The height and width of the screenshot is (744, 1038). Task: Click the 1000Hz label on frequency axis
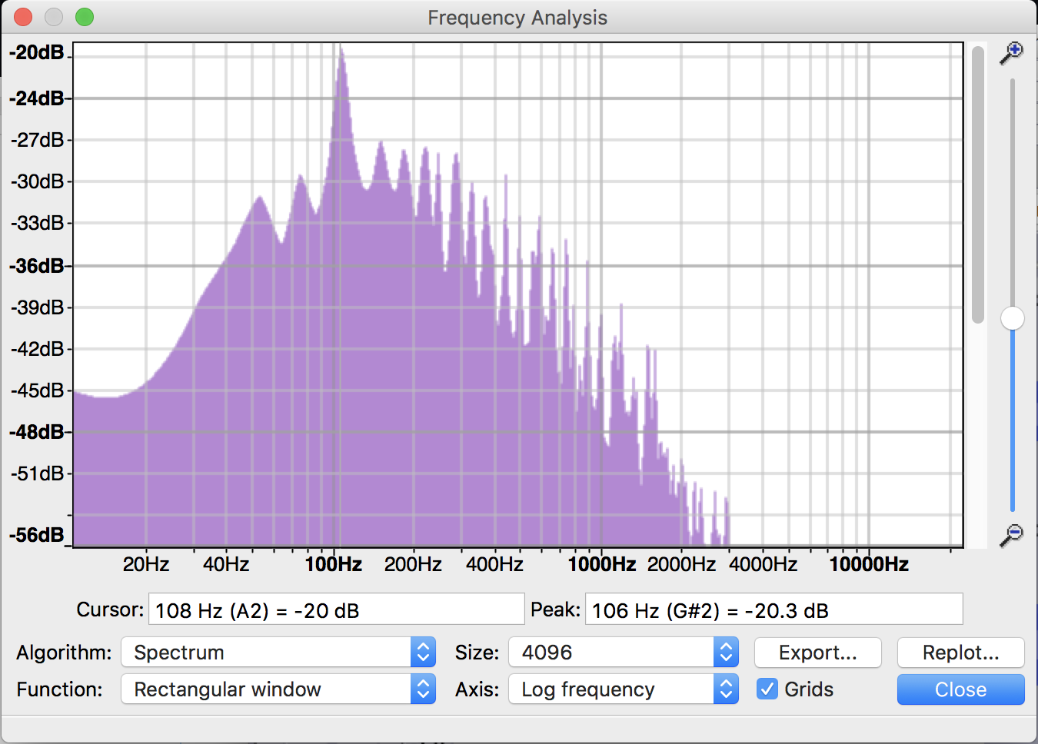click(x=602, y=564)
